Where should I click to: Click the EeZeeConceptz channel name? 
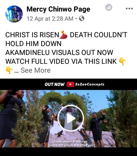[x=90, y=84]
